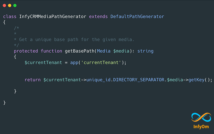Click the return keyword
The width and height of the screenshot is (214, 134).
(33, 80)
